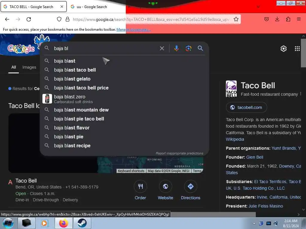Open the Yum! Brands link
Image resolution: width=306 pixels, height=229 pixels.
tap(284, 148)
